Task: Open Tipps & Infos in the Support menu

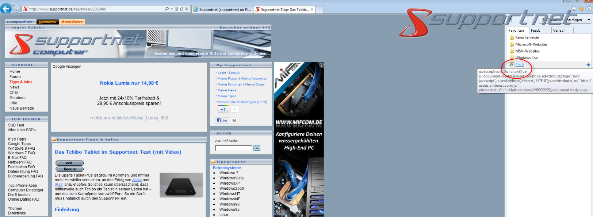Action: tap(21, 82)
